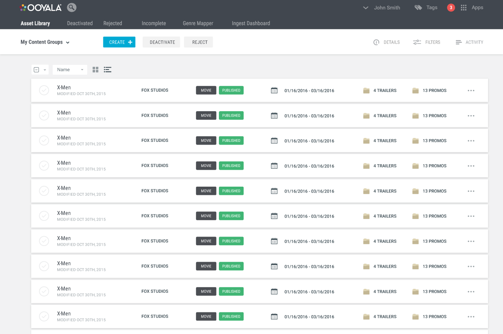Select the first X-Men row's checkmark circle

point(44,90)
